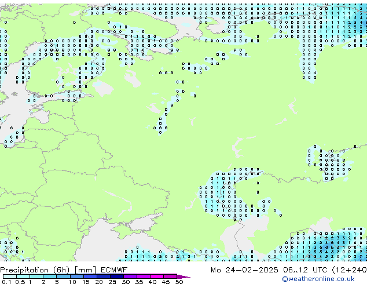Pick the legend swatch between 0.5 and 1
The height and width of the screenshot is (284, 367).
coord(23,276)
